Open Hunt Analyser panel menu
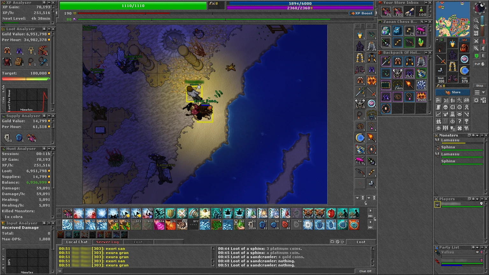This screenshot has height=275, width=489. [45, 149]
